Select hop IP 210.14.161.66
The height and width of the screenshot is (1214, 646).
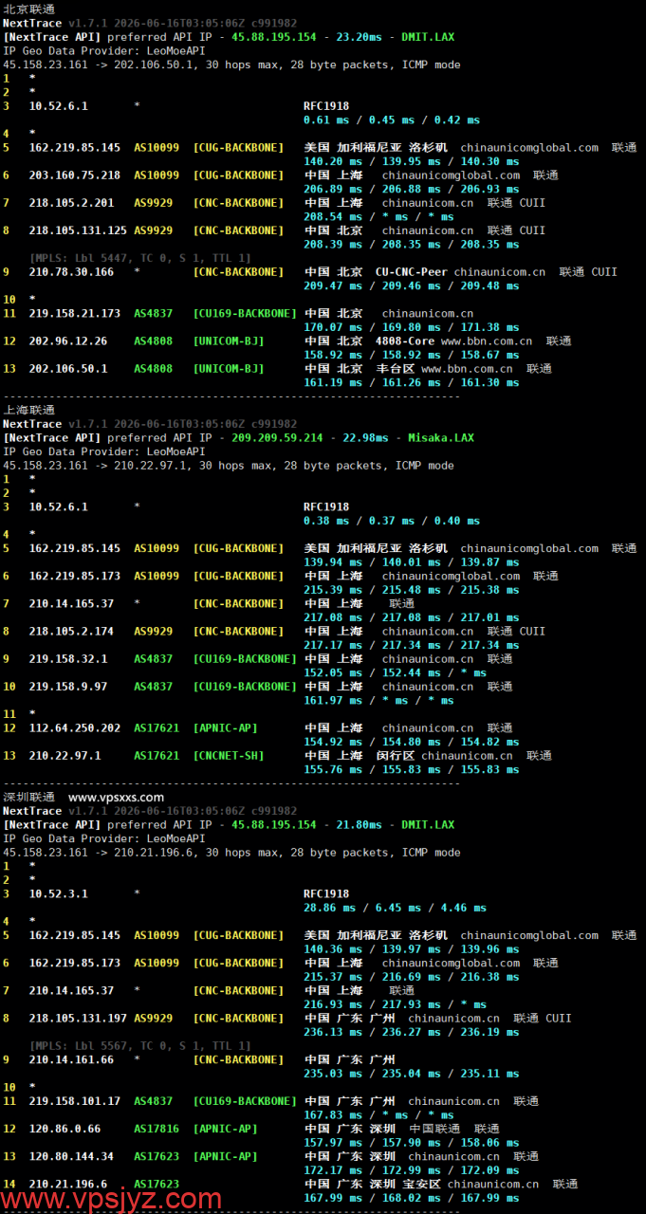click(72, 1060)
